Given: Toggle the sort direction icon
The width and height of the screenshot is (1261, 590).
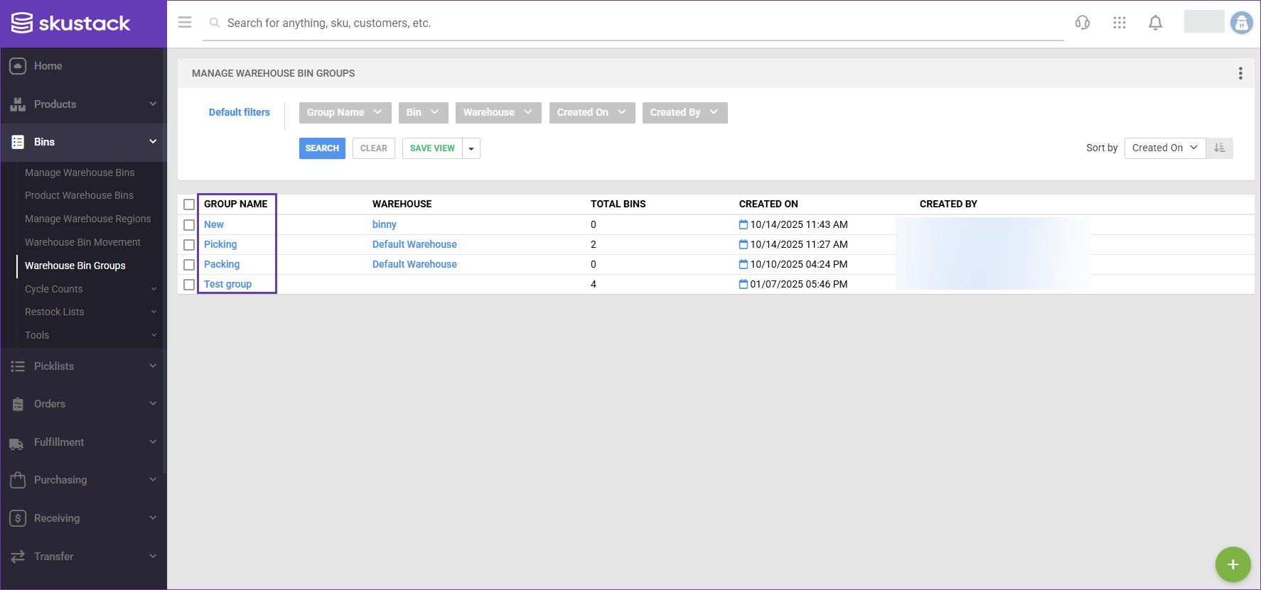Looking at the screenshot, I should (1220, 148).
